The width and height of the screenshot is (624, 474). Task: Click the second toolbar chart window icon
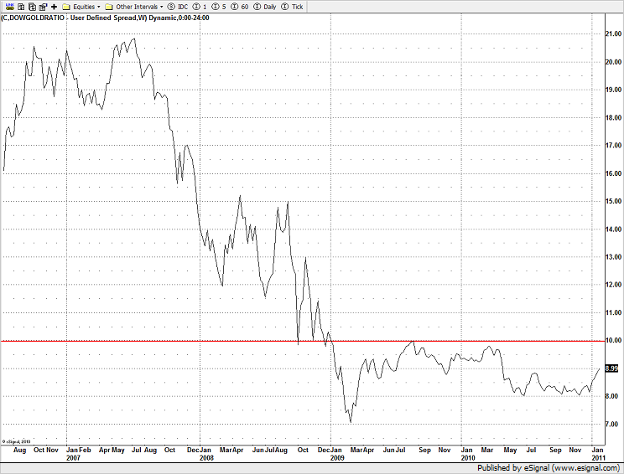pos(21,7)
